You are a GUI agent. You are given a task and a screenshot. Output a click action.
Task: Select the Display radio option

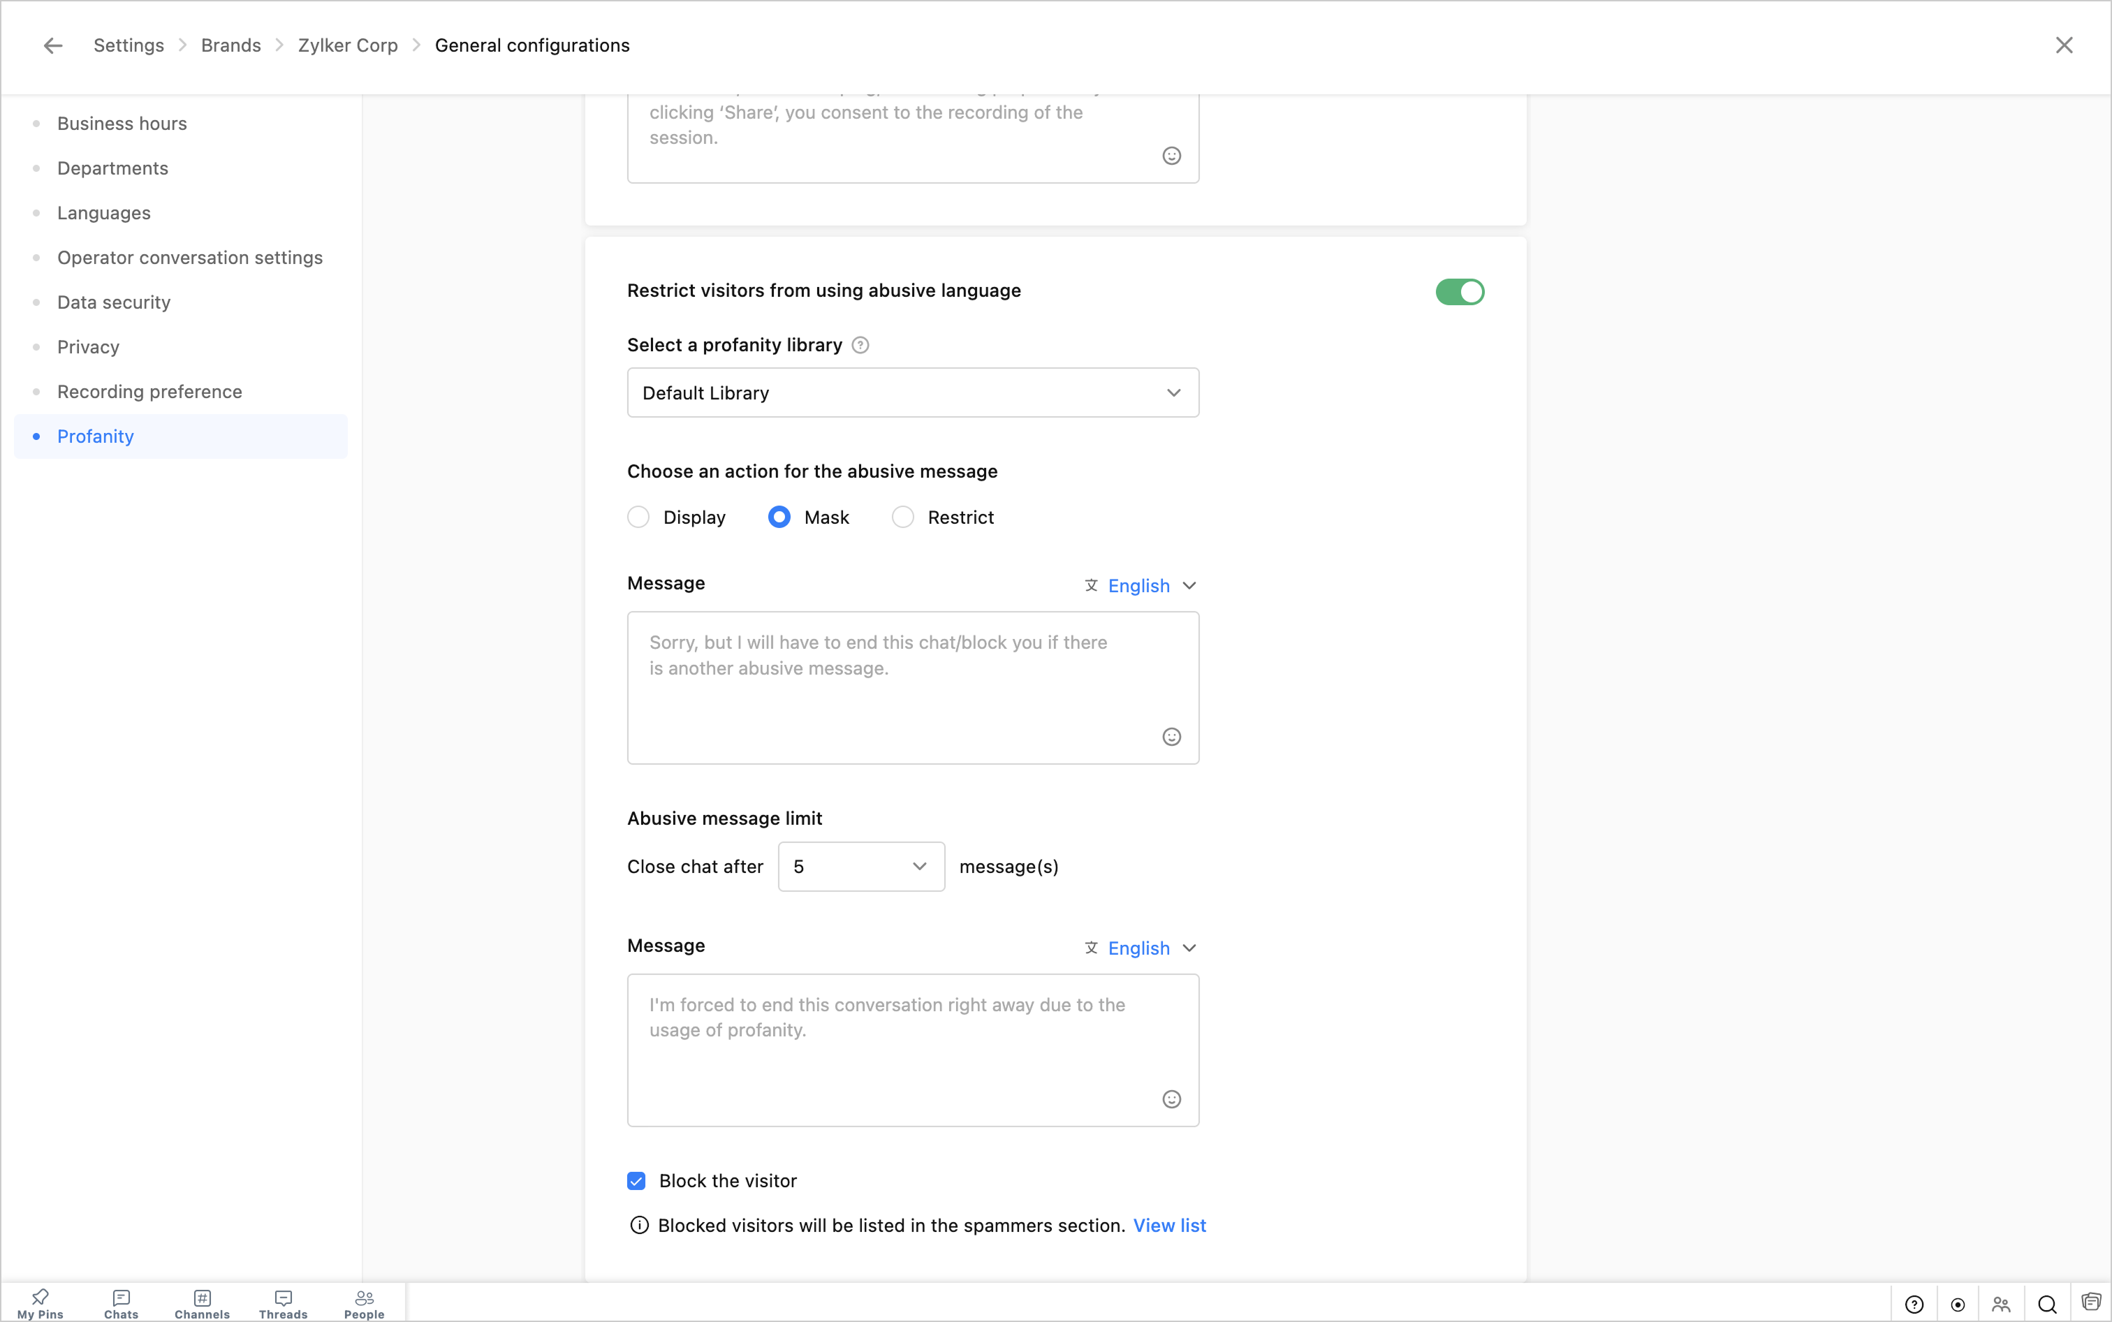point(639,517)
